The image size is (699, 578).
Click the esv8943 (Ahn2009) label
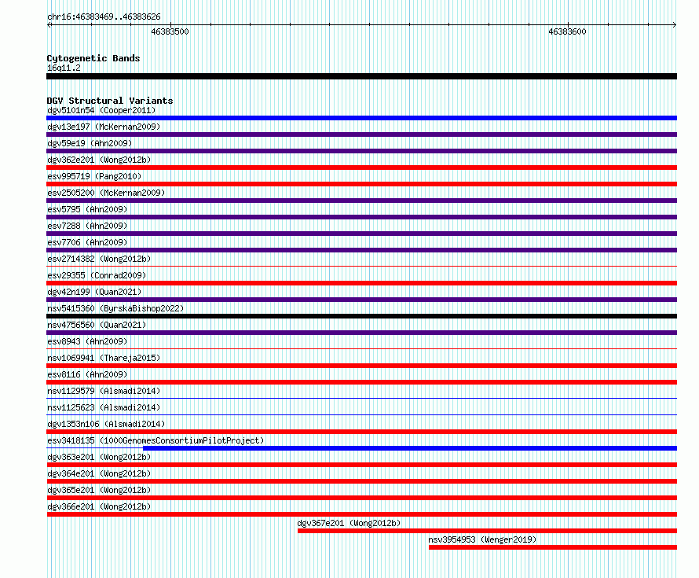87,341
